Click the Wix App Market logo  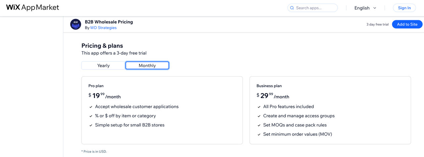pyautogui.click(x=32, y=8)
